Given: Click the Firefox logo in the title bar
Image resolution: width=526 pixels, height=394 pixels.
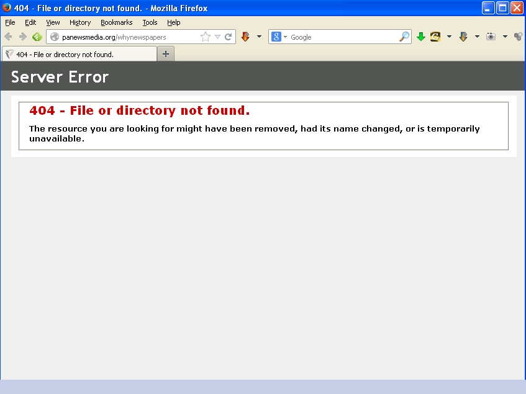Looking at the screenshot, I should (6, 7).
